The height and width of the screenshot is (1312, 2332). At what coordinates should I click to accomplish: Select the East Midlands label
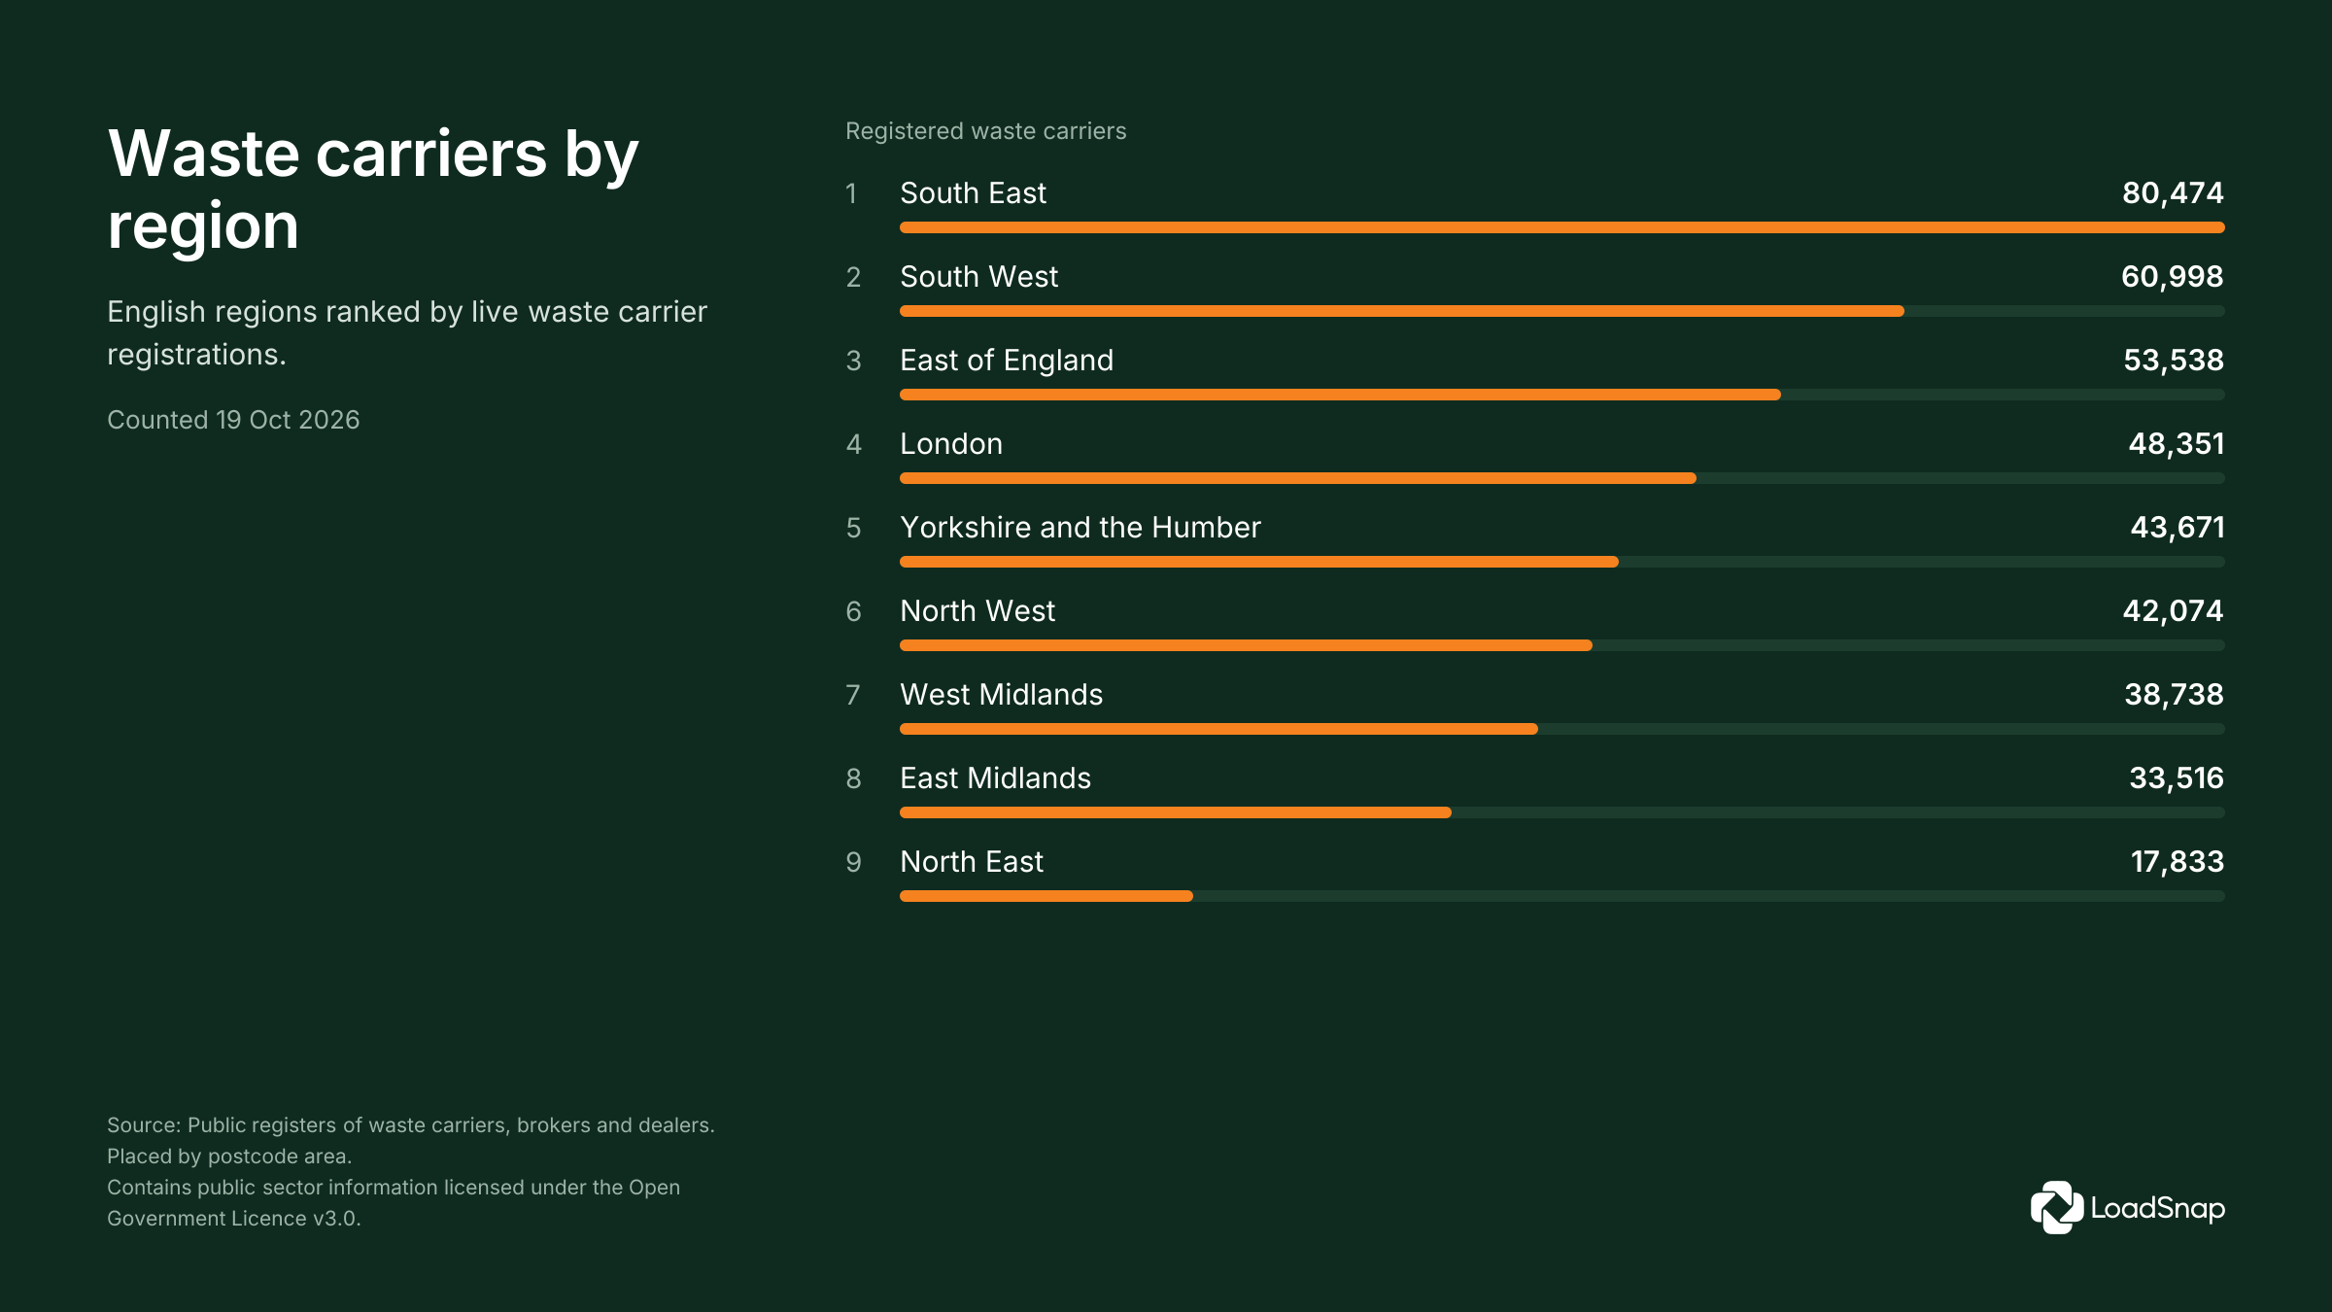tap(995, 778)
